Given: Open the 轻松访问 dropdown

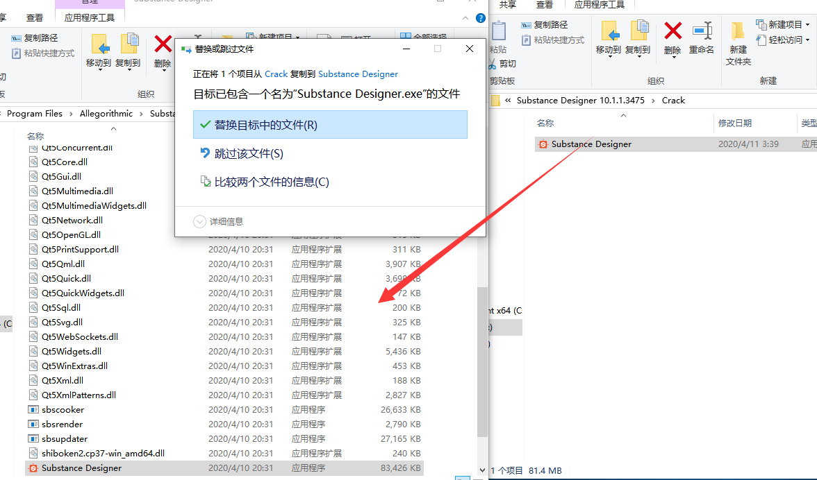Looking at the screenshot, I should 807,40.
